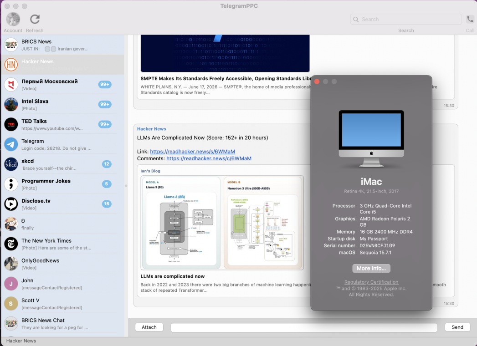Click the Send button

457,327
